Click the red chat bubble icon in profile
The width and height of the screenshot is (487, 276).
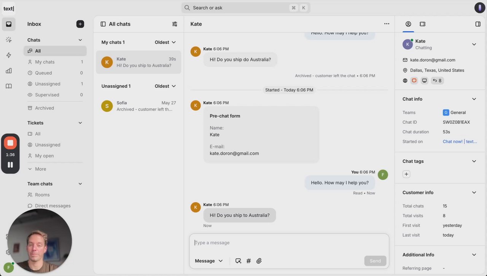click(x=414, y=81)
